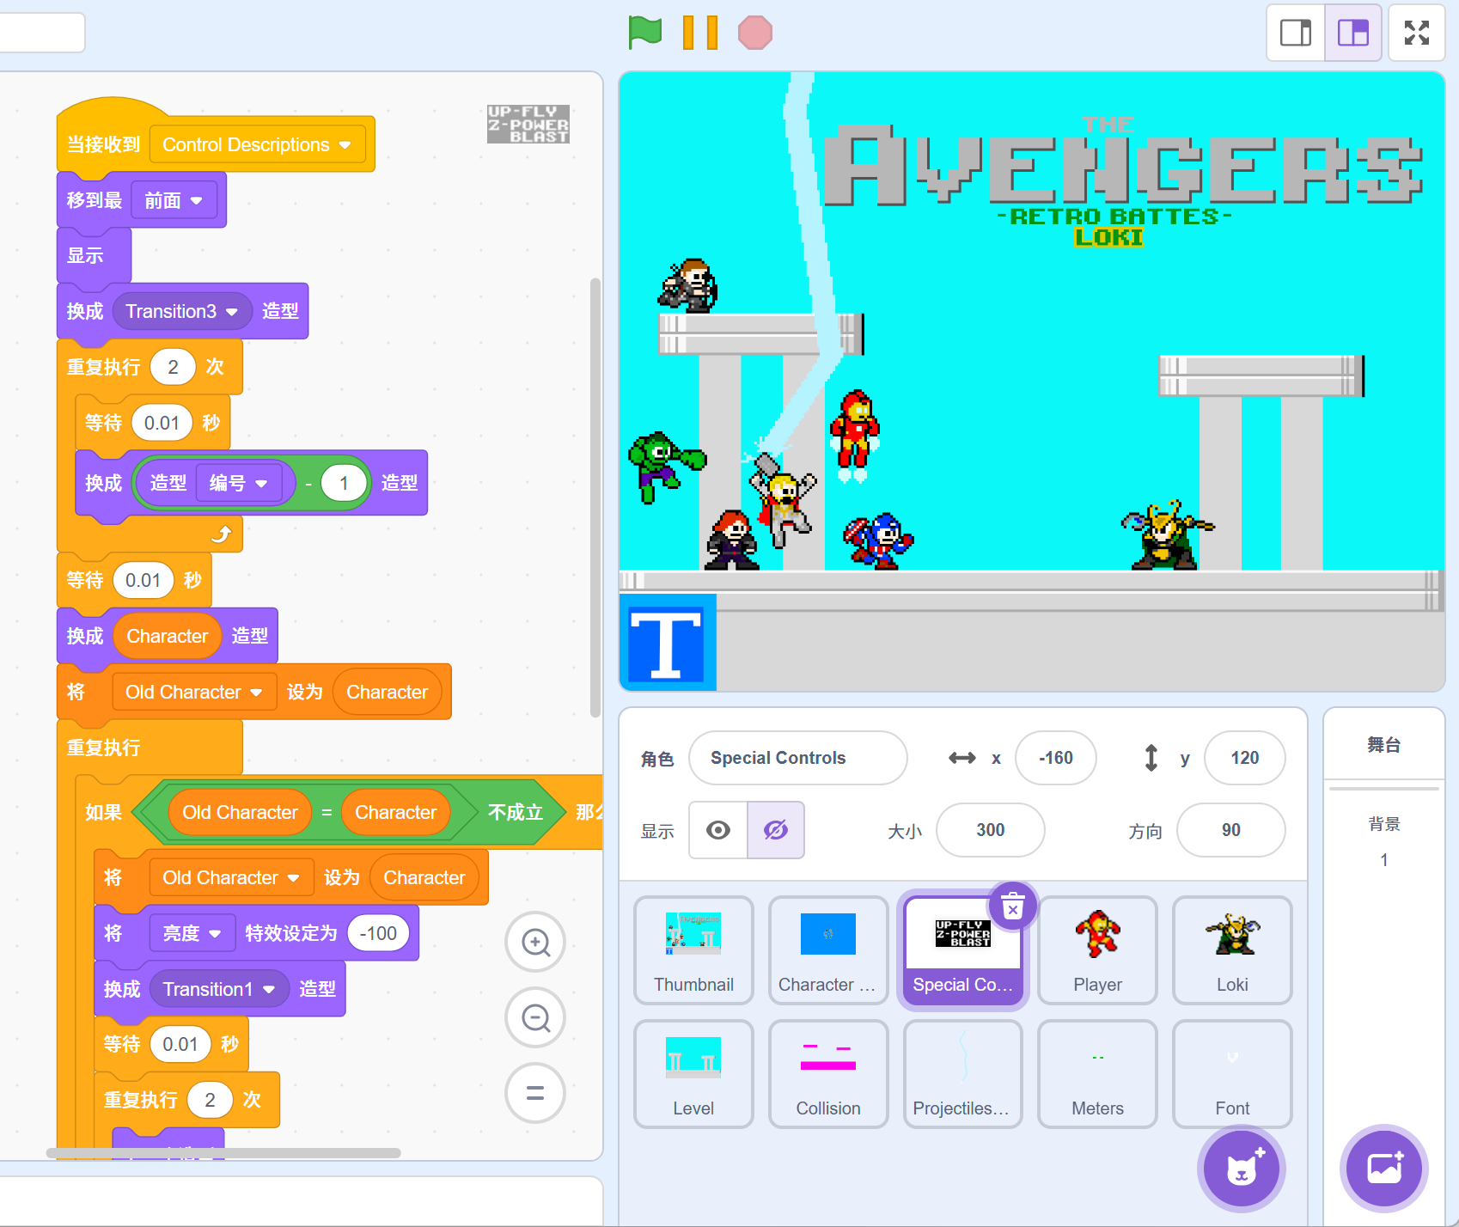The width and height of the screenshot is (1459, 1227).
Task: Zoom in on the code workspace
Action: click(x=535, y=943)
